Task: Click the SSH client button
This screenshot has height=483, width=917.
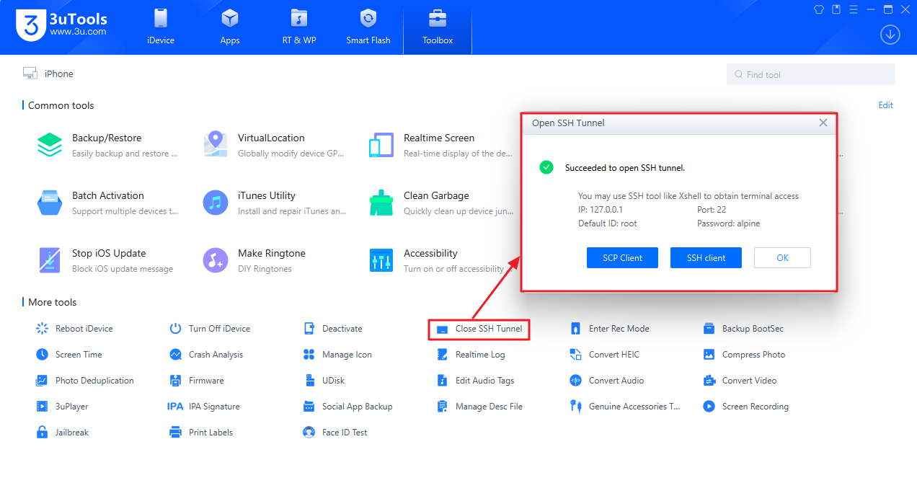Action: click(x=706, y=258)
